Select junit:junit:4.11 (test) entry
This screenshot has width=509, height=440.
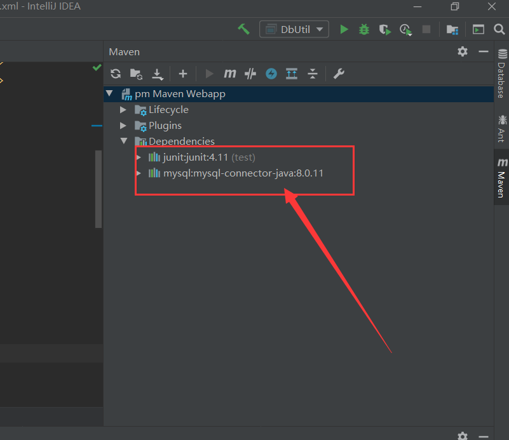point(209,157)
